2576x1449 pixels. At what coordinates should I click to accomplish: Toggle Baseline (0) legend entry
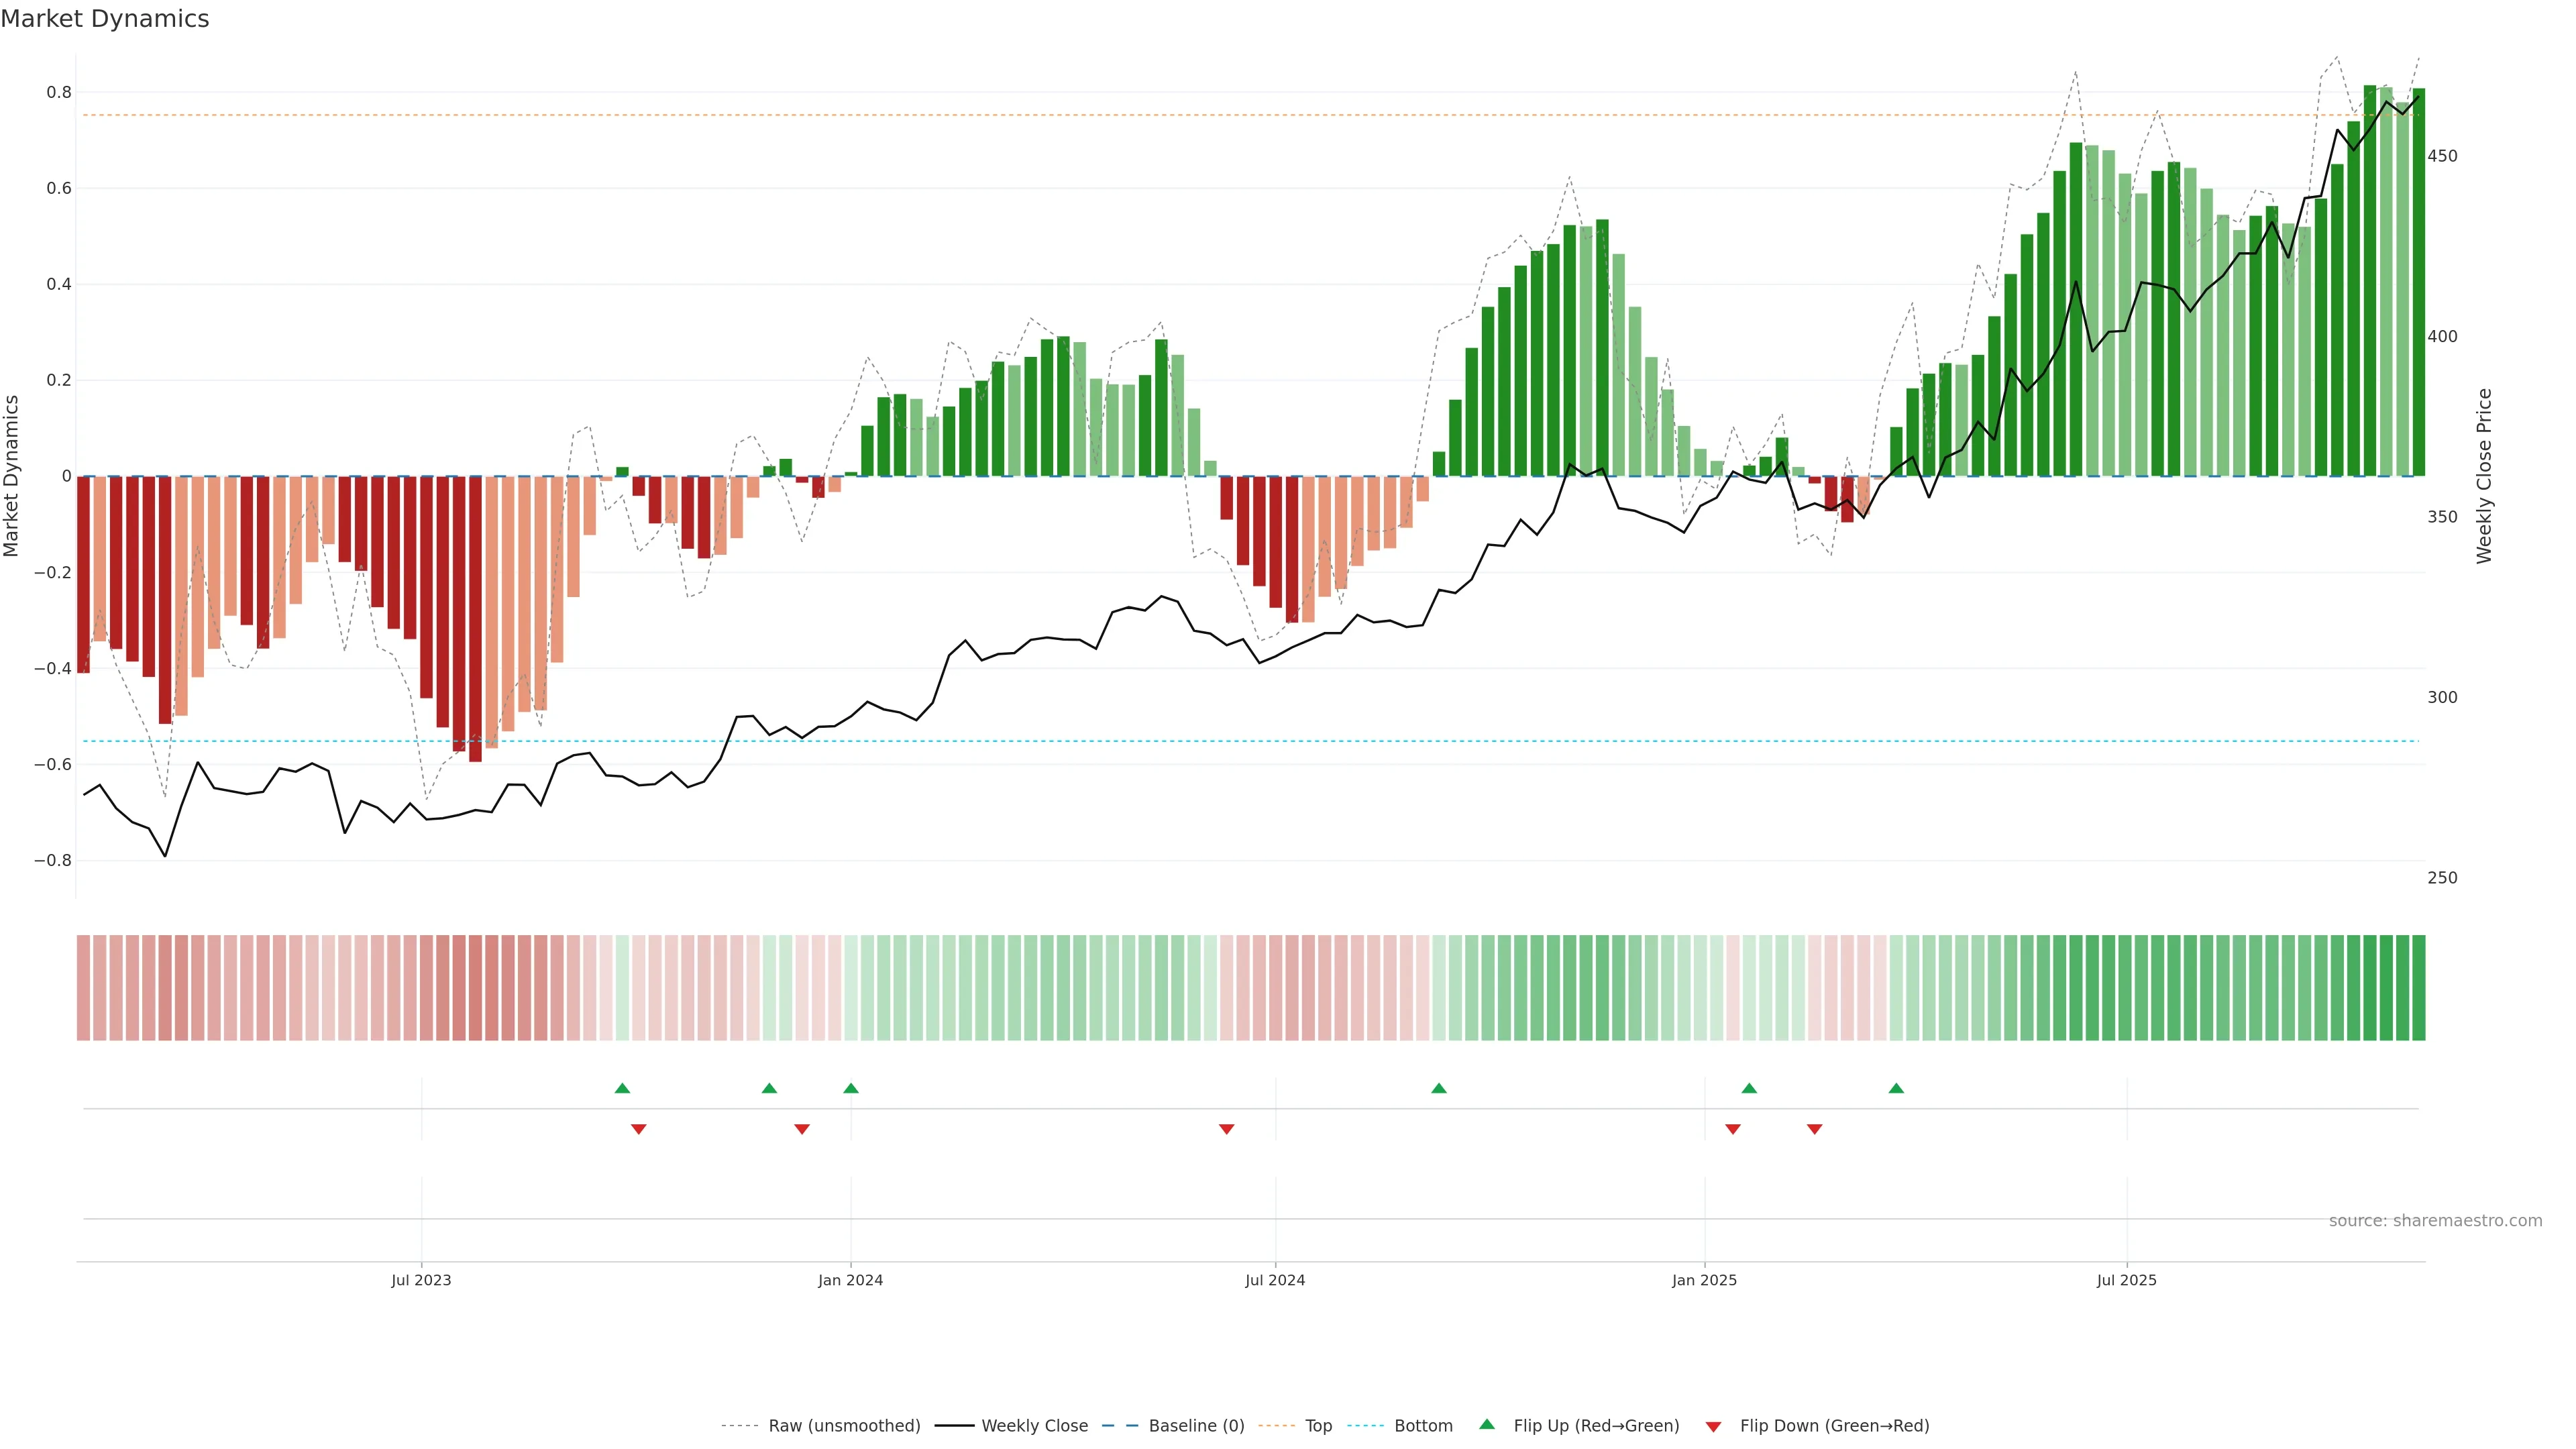pos(1196,1426)
